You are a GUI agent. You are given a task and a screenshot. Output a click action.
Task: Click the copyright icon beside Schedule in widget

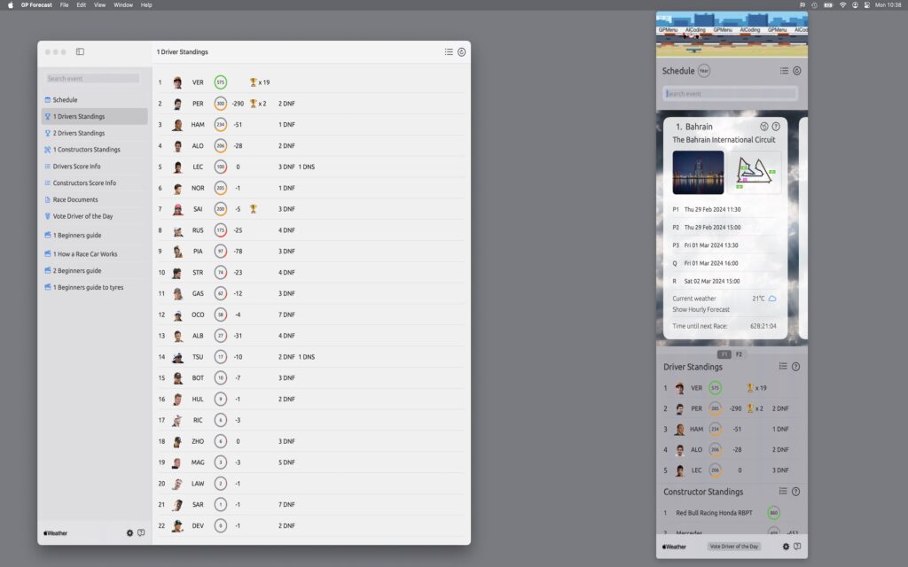click(x=797, y=71)
